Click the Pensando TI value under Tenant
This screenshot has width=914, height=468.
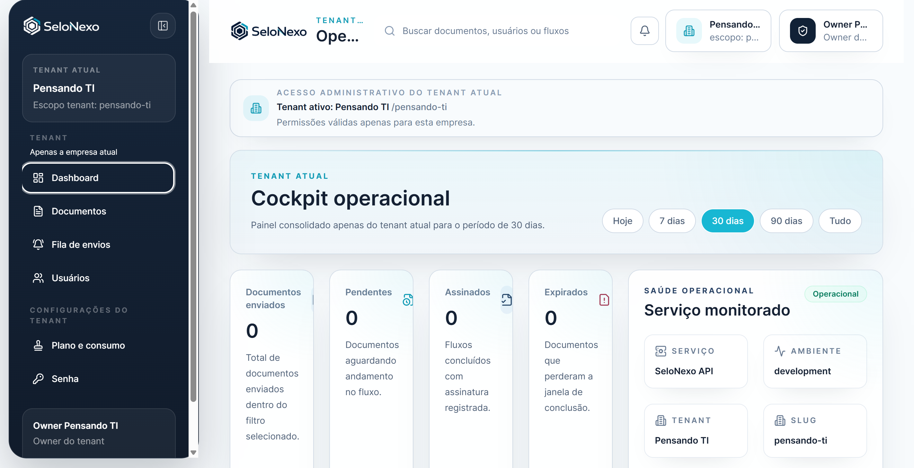coord(682,440)
